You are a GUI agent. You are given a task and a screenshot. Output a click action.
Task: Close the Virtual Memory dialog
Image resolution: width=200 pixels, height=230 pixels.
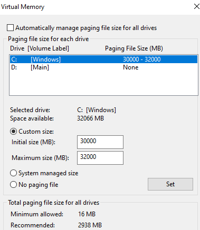(196, 6)
